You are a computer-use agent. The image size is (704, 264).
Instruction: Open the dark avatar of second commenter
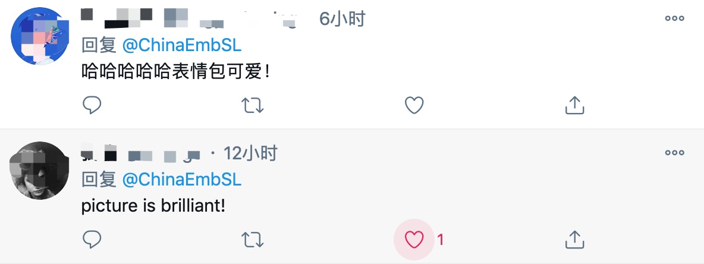tap(37, 171)
